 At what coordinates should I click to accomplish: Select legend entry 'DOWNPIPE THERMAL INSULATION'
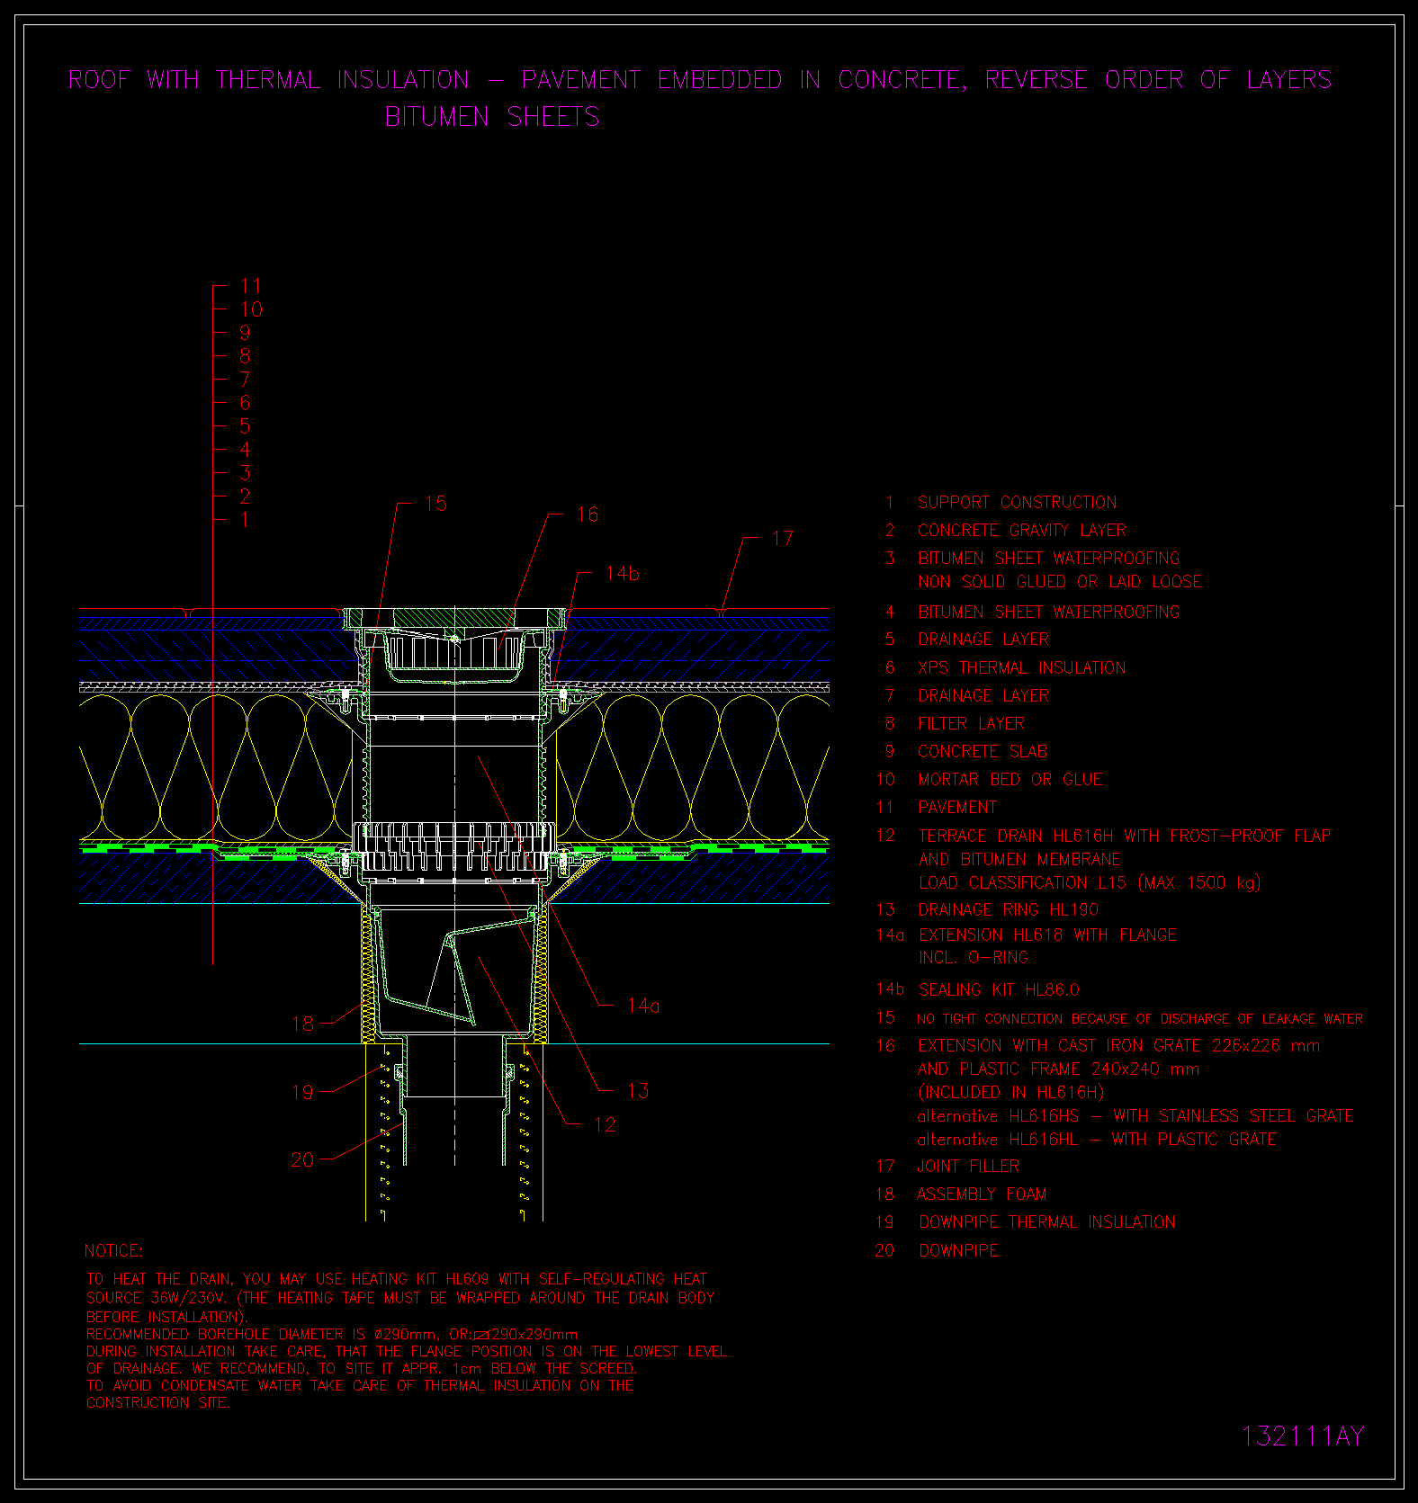click(1046, 1221)
